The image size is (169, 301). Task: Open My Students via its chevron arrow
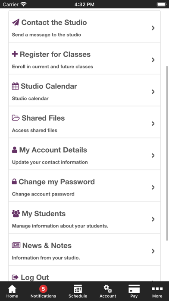pos(153,219)
